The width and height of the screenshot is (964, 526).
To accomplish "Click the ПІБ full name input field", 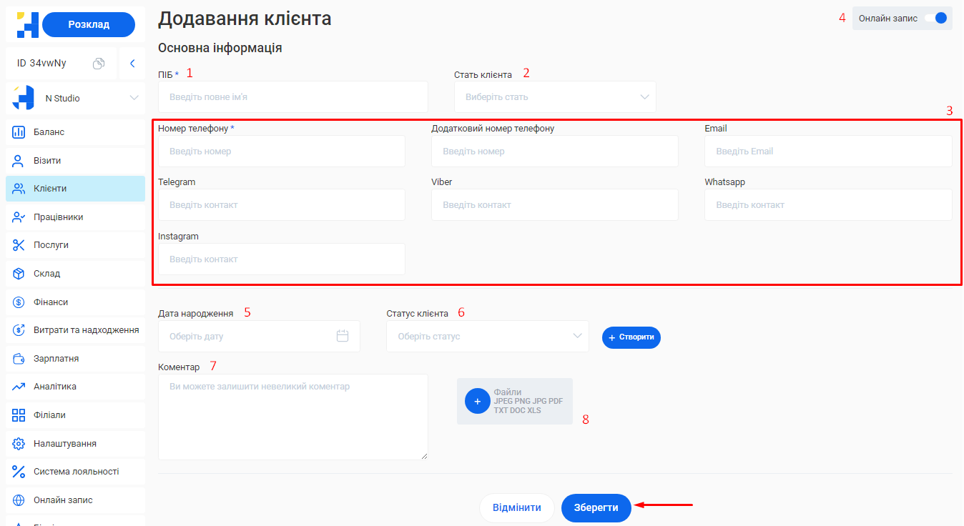I will coord(292,97).
